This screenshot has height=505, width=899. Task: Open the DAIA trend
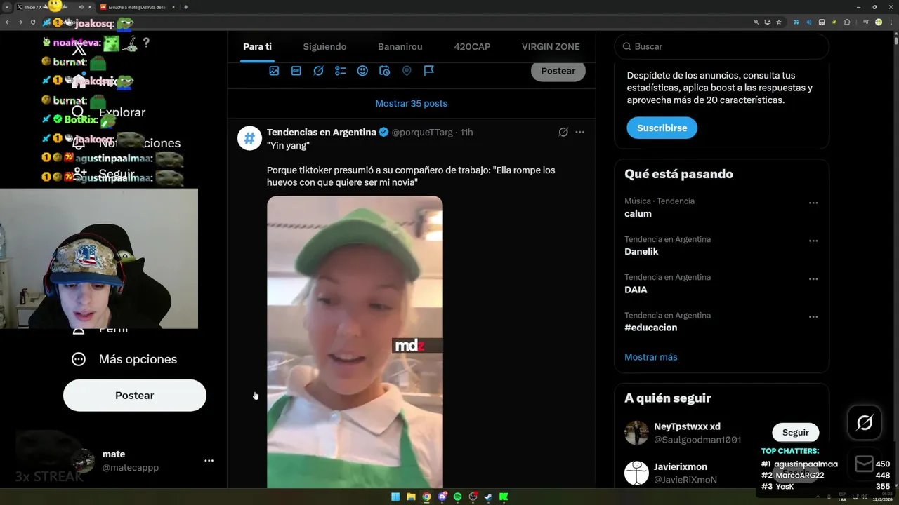pos(636,290)
